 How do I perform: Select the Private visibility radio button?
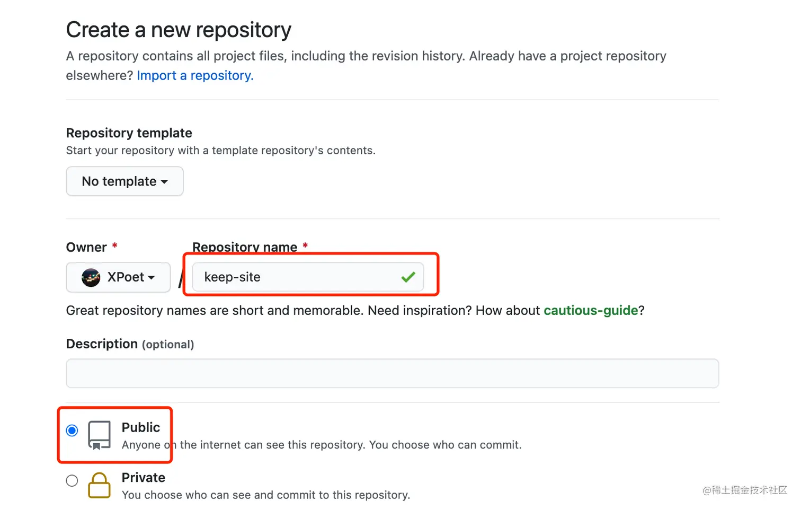(x=72, y=481)
